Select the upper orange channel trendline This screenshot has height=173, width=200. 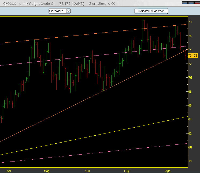coord(94,34)
